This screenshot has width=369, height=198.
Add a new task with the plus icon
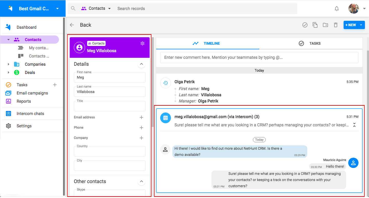pos(55,85)
